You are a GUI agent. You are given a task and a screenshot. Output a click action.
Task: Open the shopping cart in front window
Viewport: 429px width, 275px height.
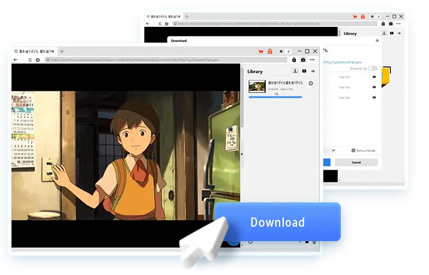click(x=261, y=51)
